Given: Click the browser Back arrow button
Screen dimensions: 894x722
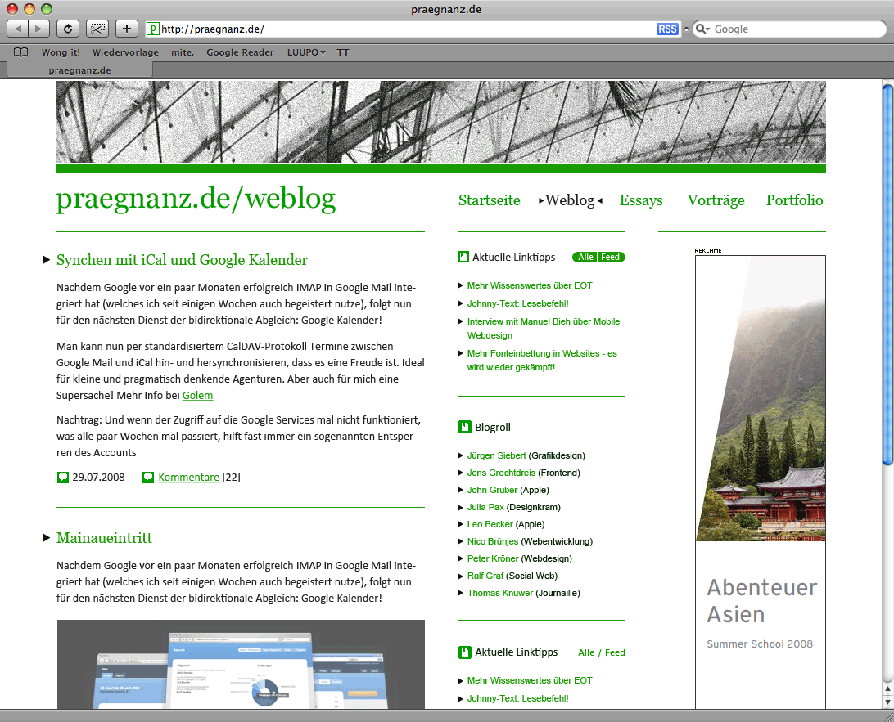Looking at the screenshot, I should [17, 29].
